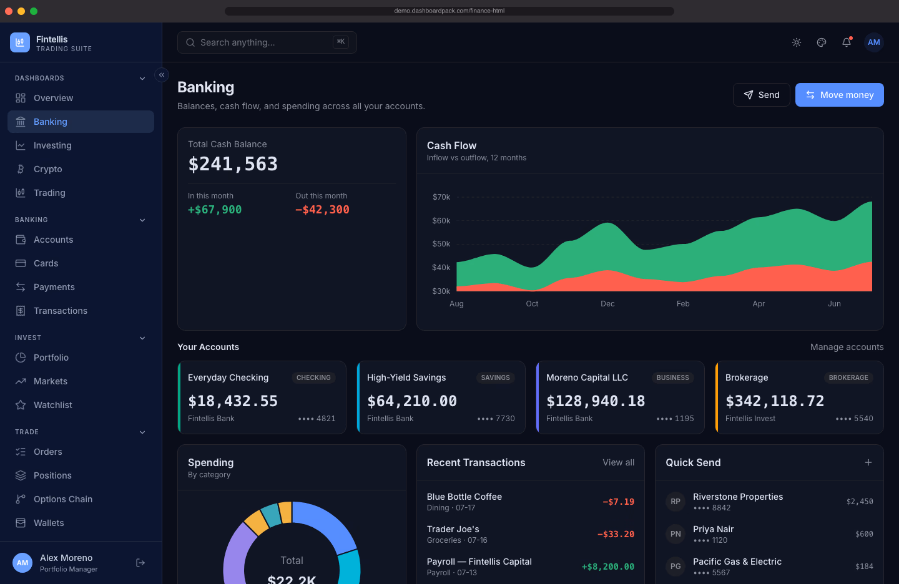Click the Payments arrows icon
This screenshot has width=899, height=584.
coord(21,287)
